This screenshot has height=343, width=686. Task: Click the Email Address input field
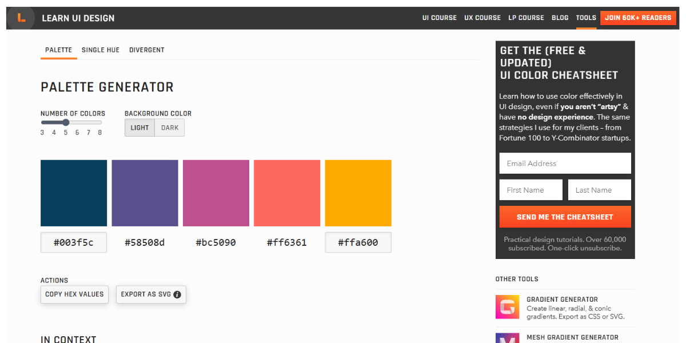tap(565, 163)
